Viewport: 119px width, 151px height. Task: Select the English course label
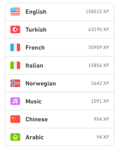(x=36, y=12)
